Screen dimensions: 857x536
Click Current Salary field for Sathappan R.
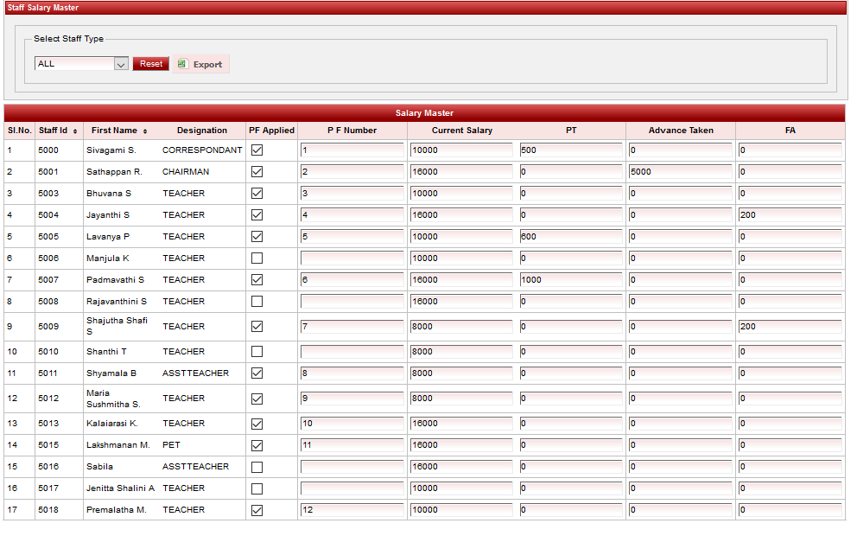pyautogui.click(x=461, y=172)
